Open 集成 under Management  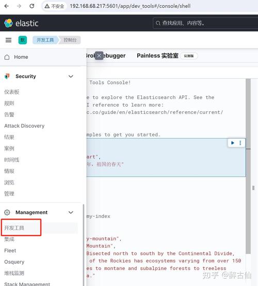tap(9, 239)
